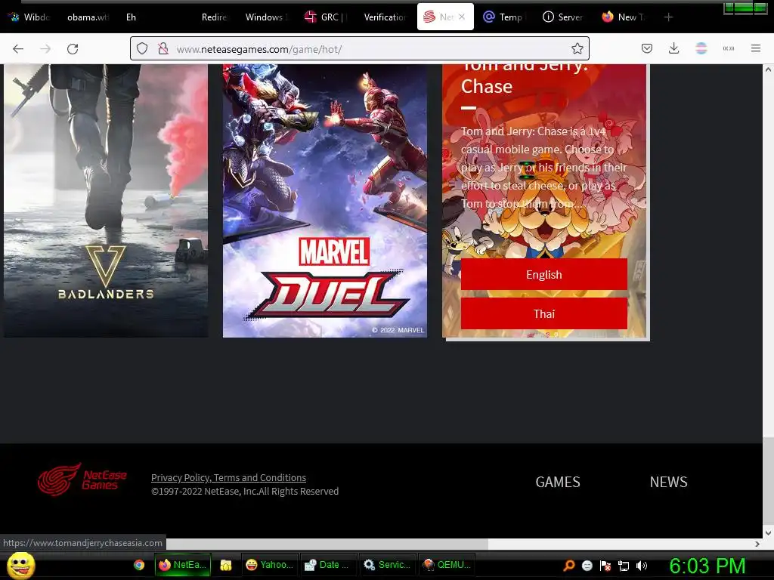
Task: Switch to the Redirect tab
Action: tap(213, 17)
